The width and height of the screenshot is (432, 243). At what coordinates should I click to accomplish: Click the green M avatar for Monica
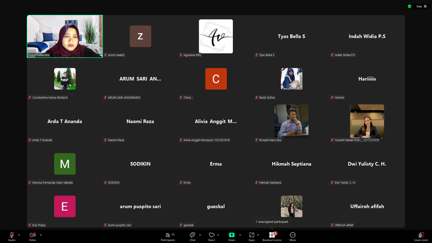point(65,164)
